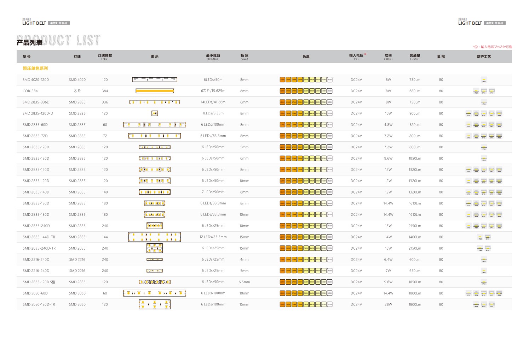Click the 1800Lm luminous flux value
The image size is (529, 339).
(x=415, y=304)
